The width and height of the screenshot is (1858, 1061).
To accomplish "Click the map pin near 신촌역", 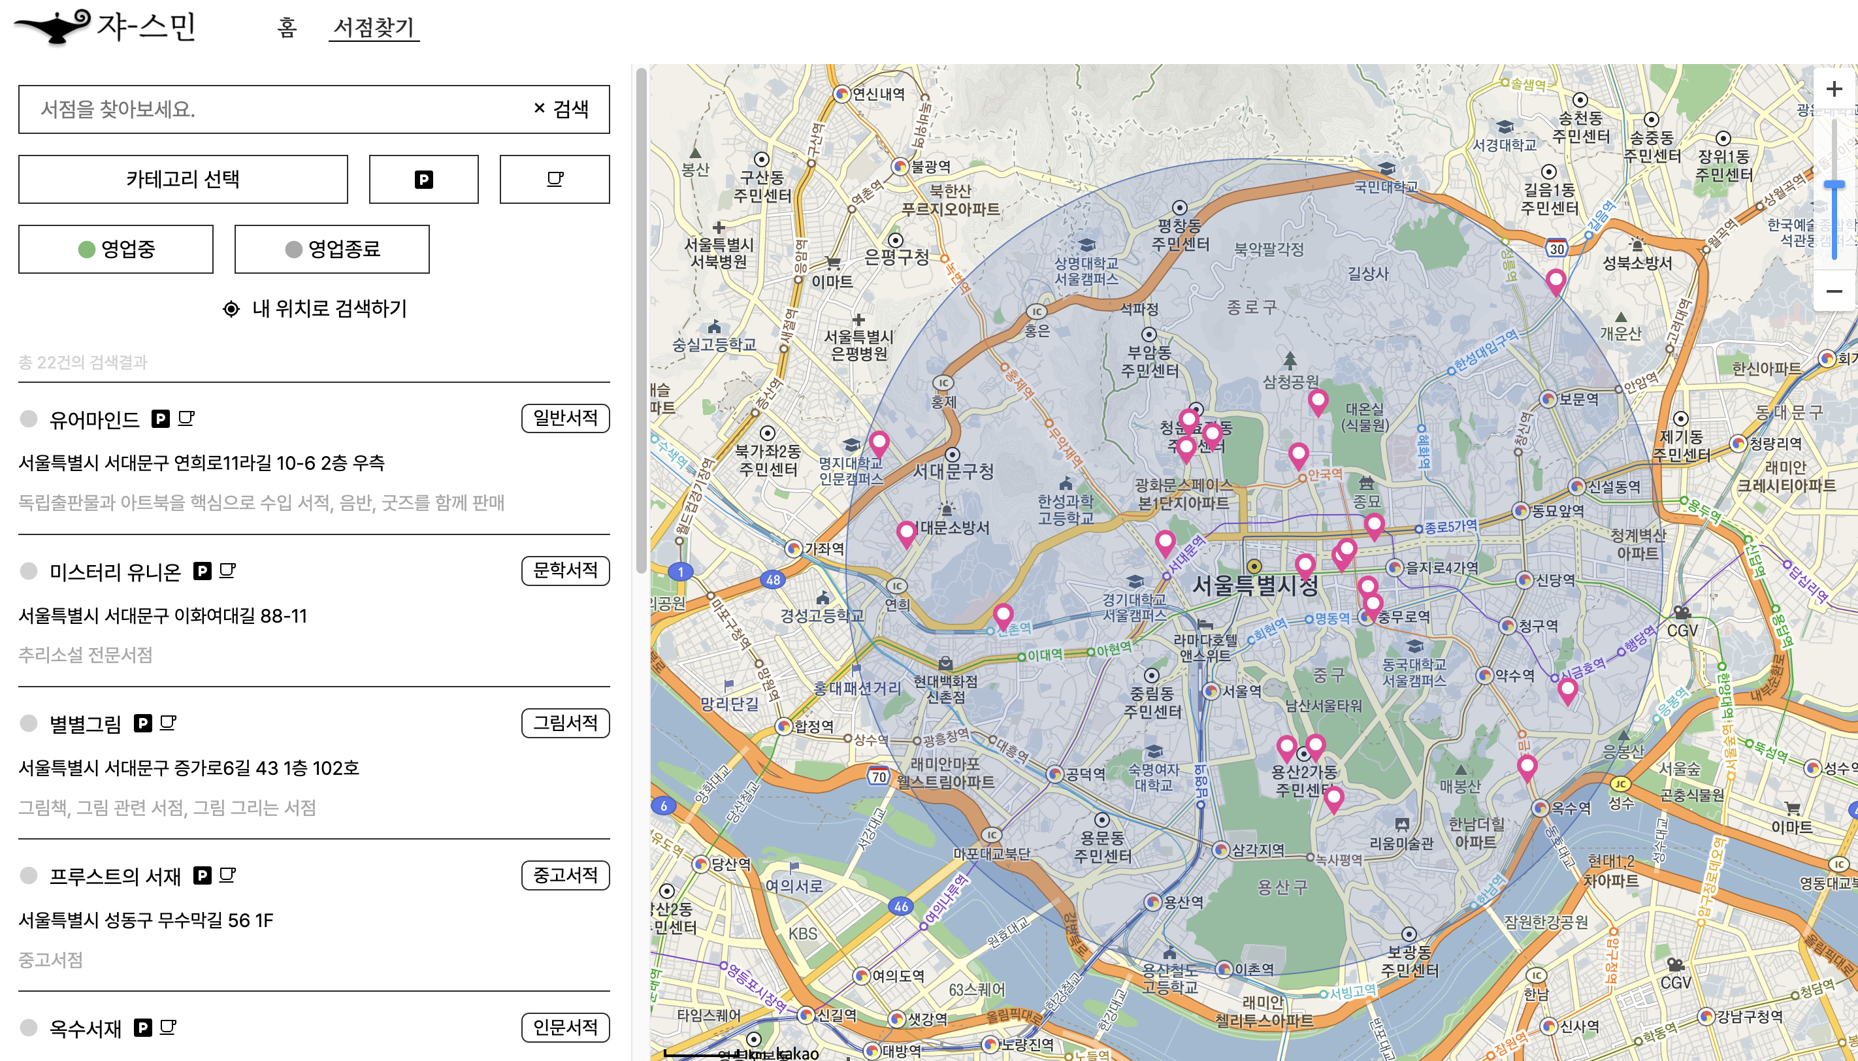I will [x=1003, y=617].
